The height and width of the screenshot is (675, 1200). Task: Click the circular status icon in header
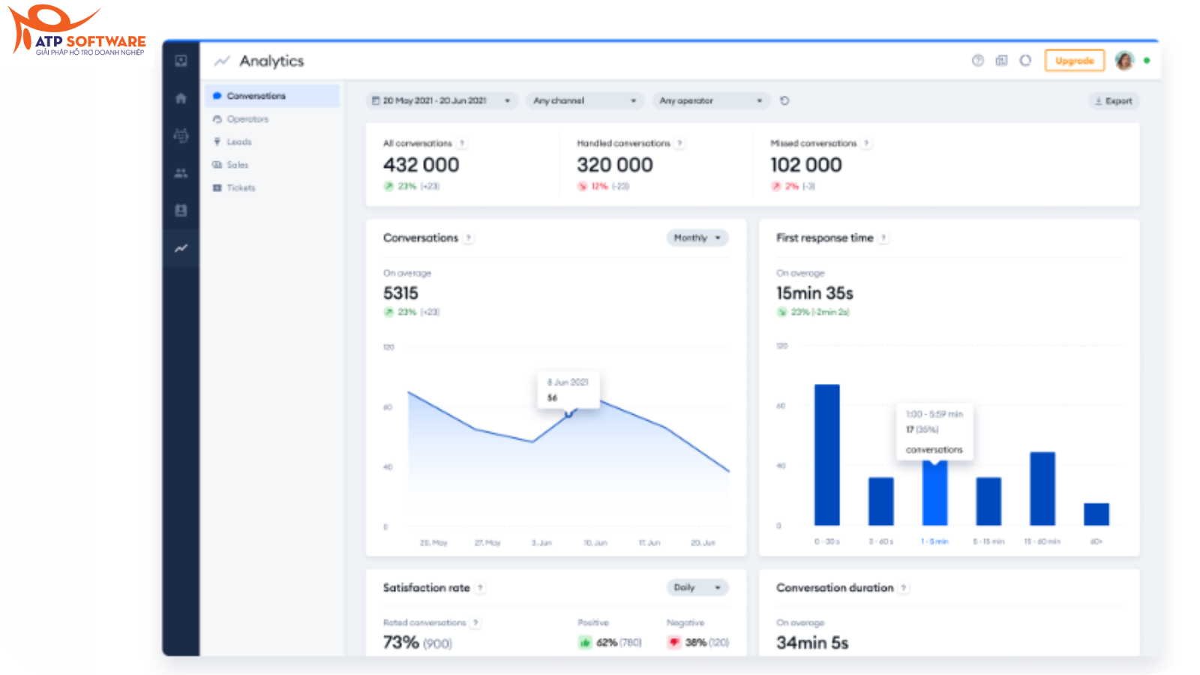(x=1025, y=61)
